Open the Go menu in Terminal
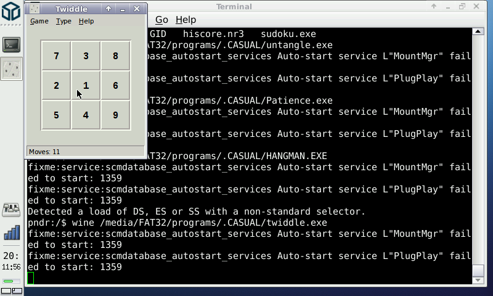The image size is (493, 296). tap(161, 20)
